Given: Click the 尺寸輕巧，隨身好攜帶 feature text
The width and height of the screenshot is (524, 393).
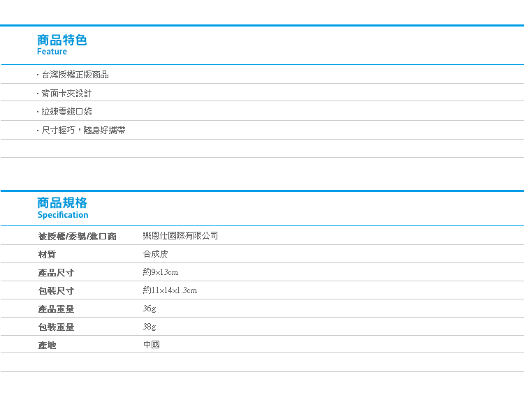Looking at the screenshot, I should click(82, 131).
